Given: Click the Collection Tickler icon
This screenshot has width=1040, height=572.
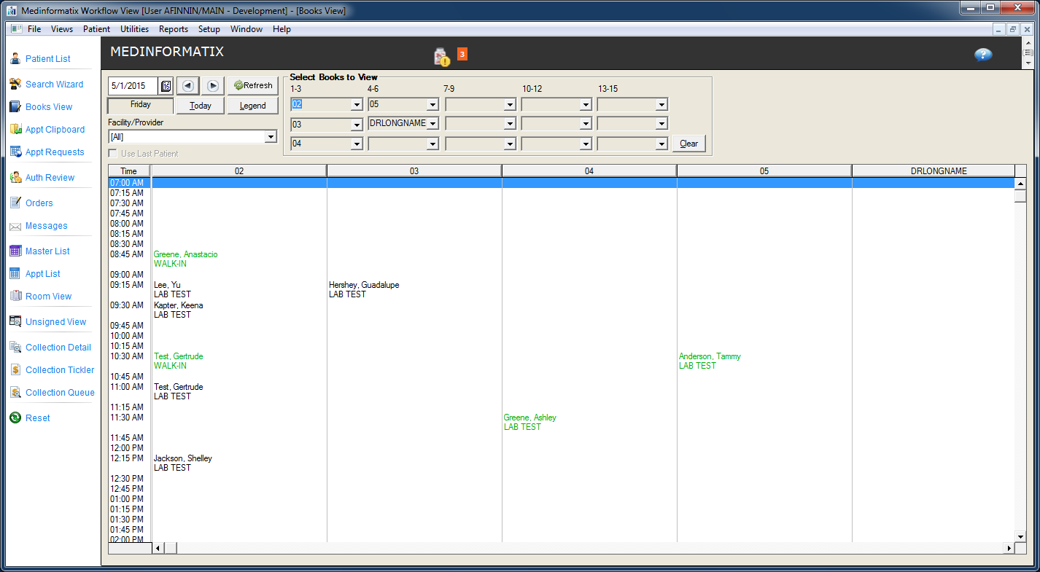Looking at the screenshot, I should pyautogui.click(x=15, y=370).
